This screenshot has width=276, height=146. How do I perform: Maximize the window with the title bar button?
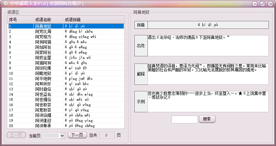click(263, 4)
